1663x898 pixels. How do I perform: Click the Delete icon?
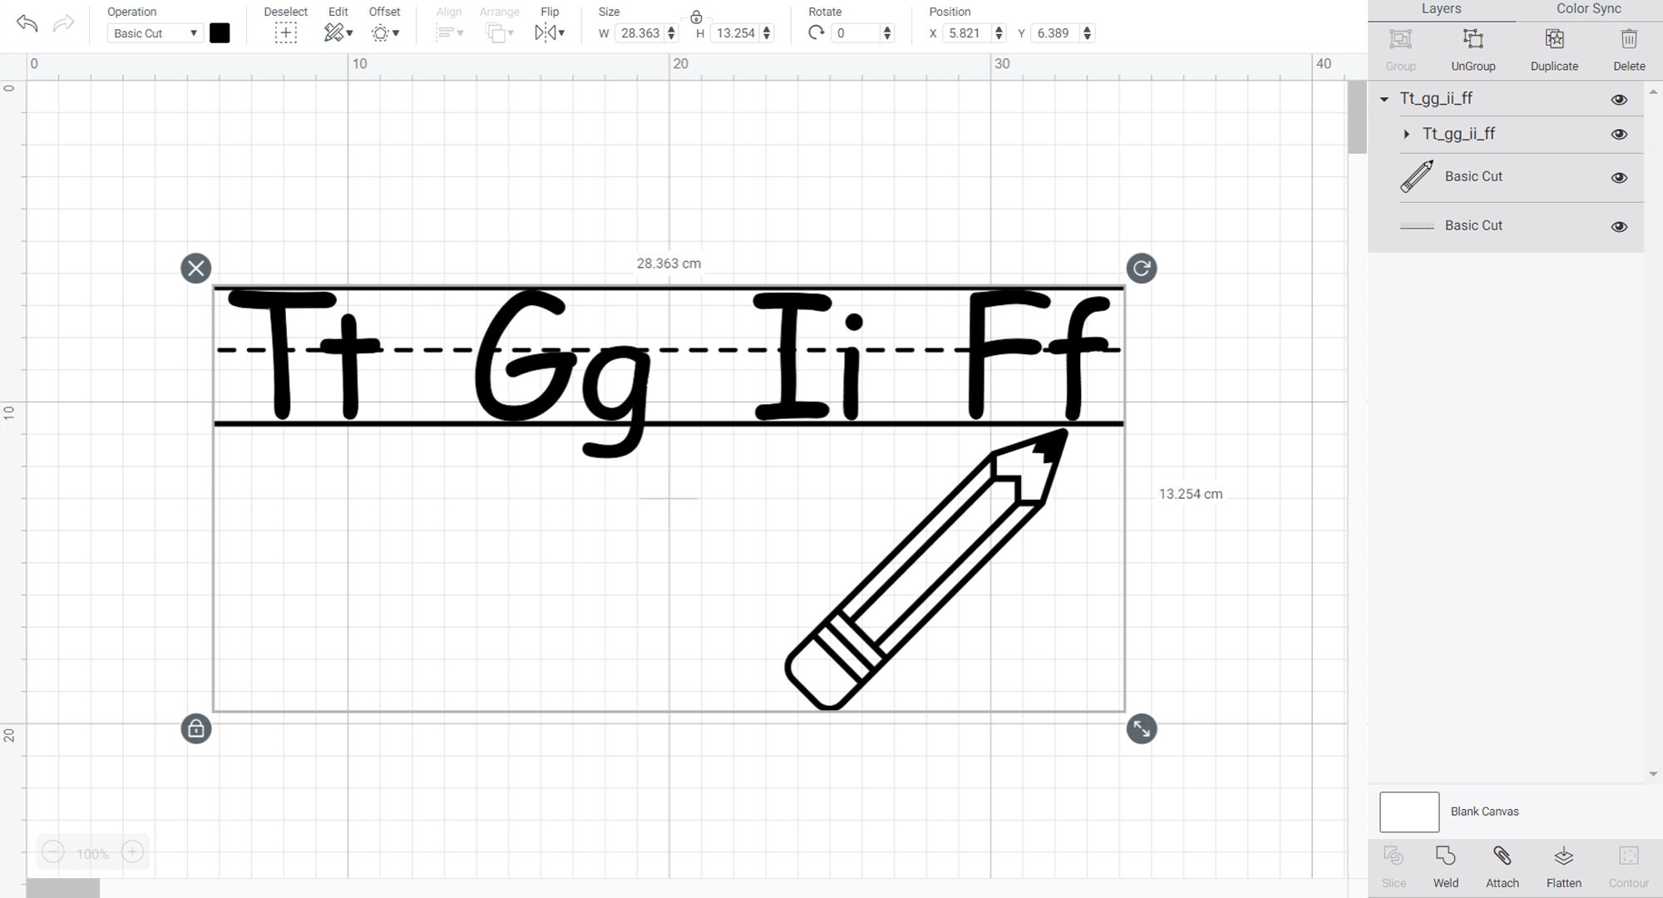1628,47
